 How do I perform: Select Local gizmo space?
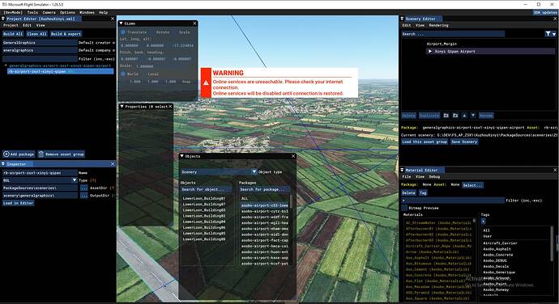pyautogui.click(x=153, y=74)
